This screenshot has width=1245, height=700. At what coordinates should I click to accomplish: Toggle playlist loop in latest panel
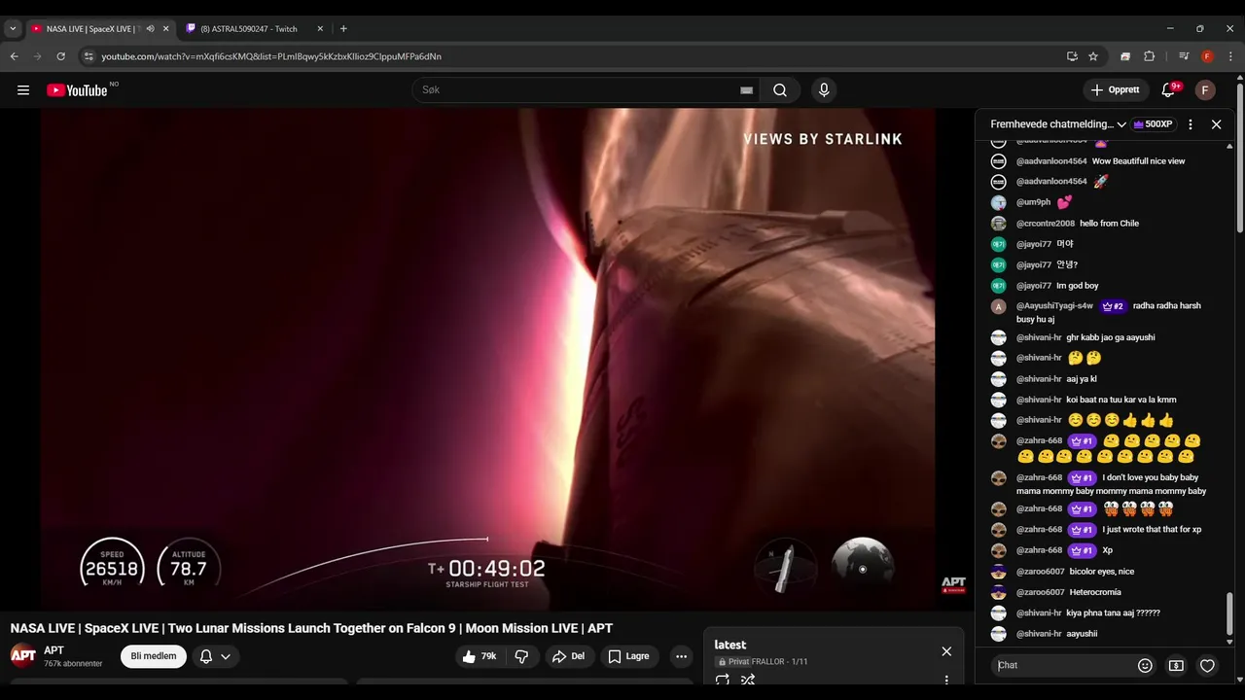pyautogui.click(x=723, y=681)
